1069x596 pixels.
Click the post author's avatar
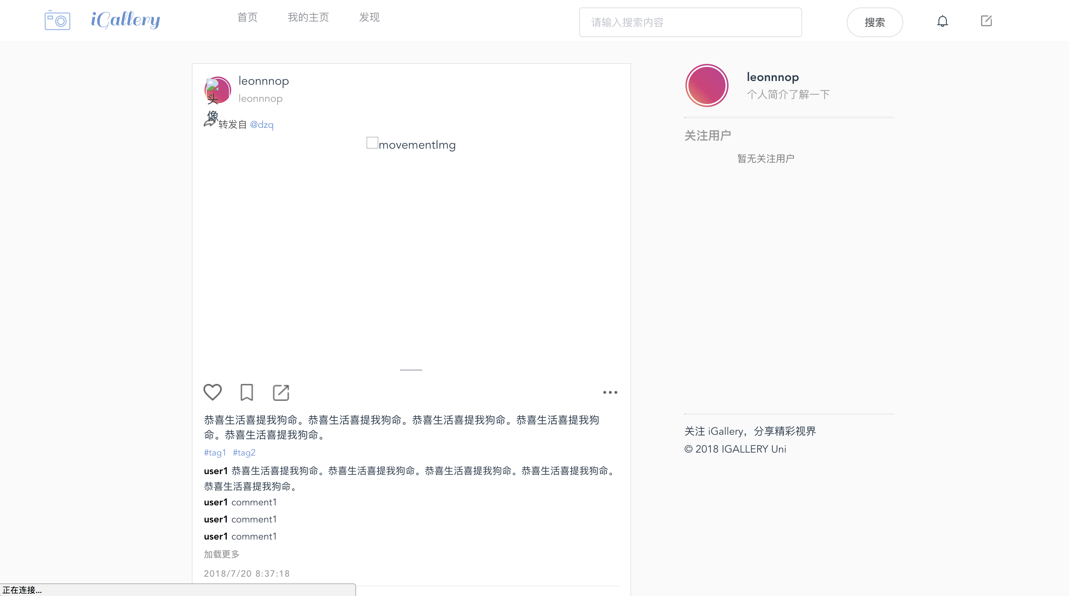pyautogui.click(x=218, y=90)
